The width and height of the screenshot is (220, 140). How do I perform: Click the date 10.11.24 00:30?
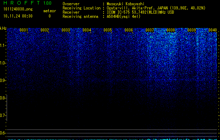(18, 16)
